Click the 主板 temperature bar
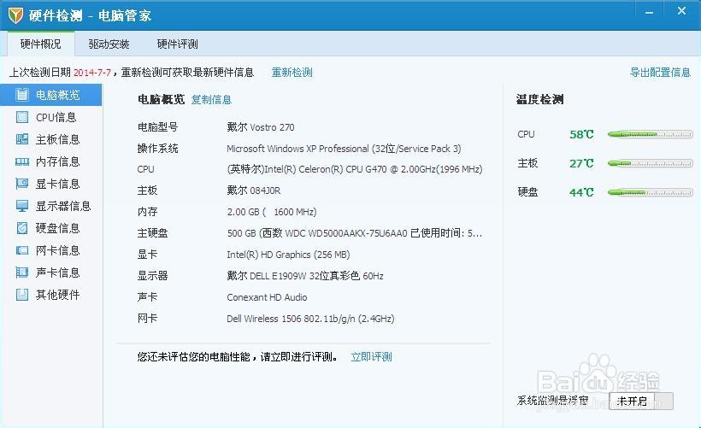Screen dimensions: 701x428 coord(650,163)
